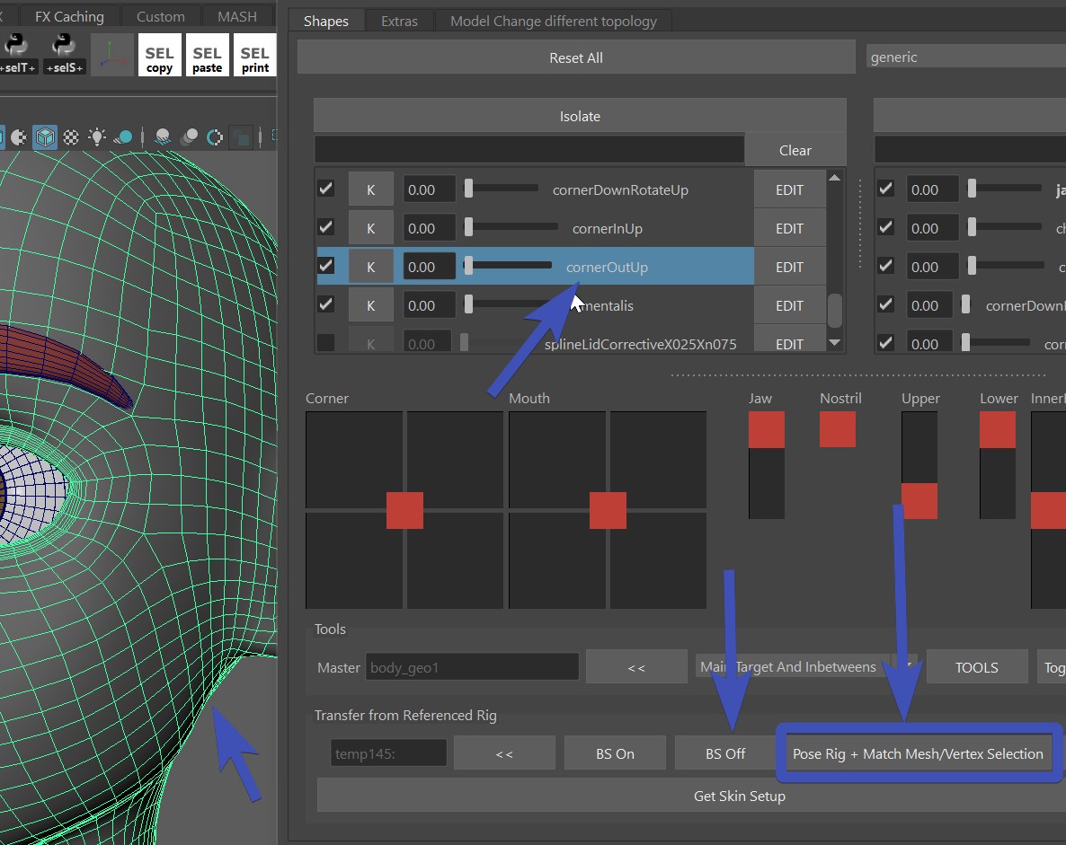Uncheck the cornerOutUp checkbox
Viewport: 1066px width, 845px height.
coord(326,267)
